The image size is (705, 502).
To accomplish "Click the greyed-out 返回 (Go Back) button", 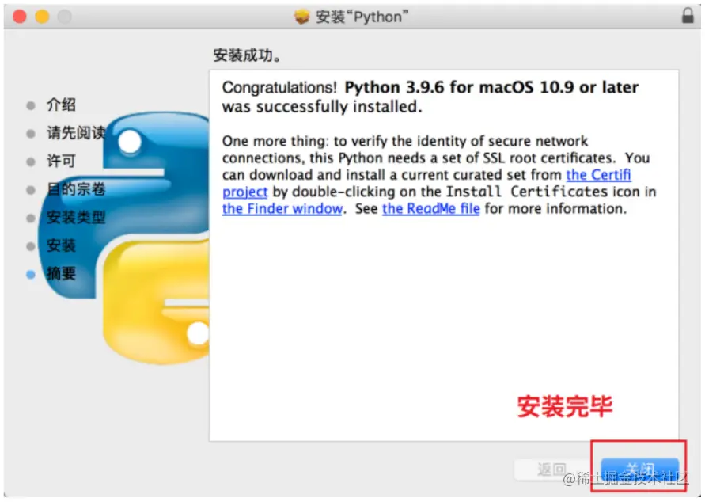I will click(552, 470).
